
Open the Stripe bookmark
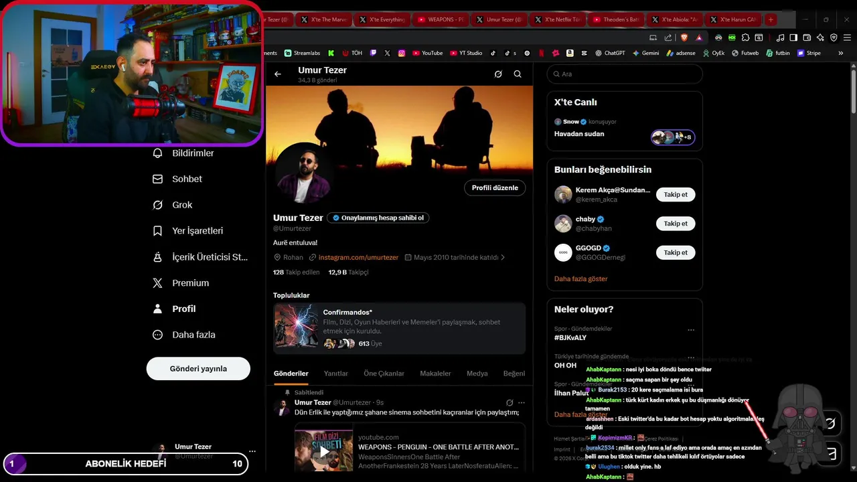click(x=809, y=53)
